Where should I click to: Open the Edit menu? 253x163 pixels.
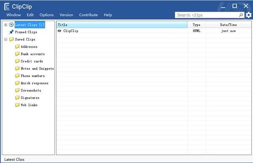[x=30, y=15]
